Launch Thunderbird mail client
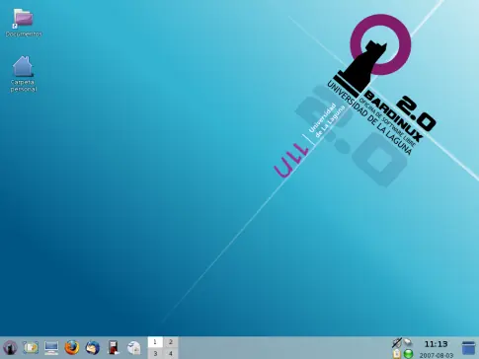 (x=93, y=348)
